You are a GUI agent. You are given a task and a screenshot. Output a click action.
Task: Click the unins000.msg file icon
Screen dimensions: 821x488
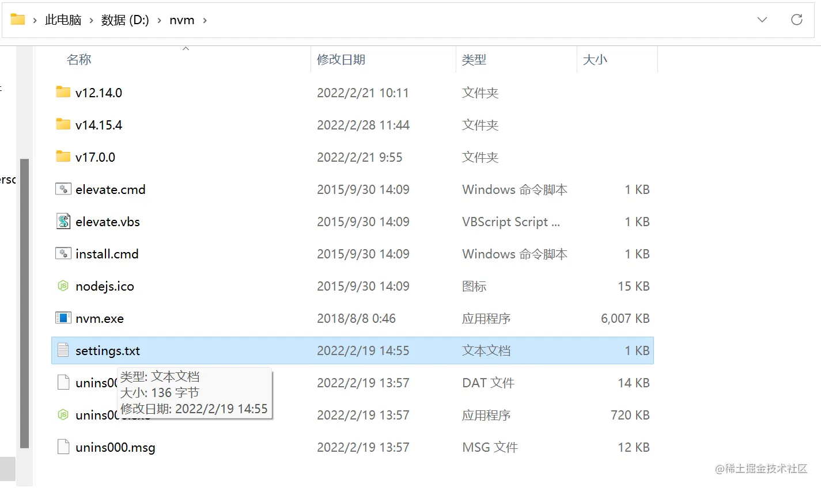(x=63, y=447)
